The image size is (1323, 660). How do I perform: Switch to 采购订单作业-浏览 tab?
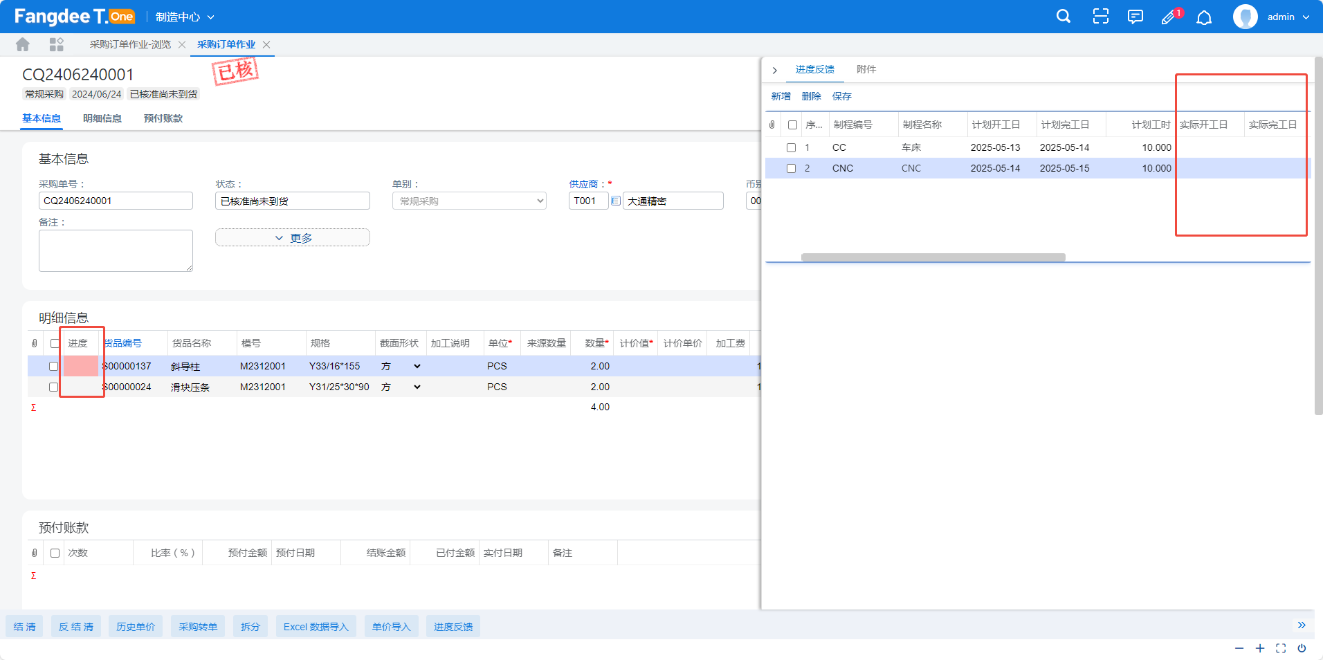[x=130, y=44]
